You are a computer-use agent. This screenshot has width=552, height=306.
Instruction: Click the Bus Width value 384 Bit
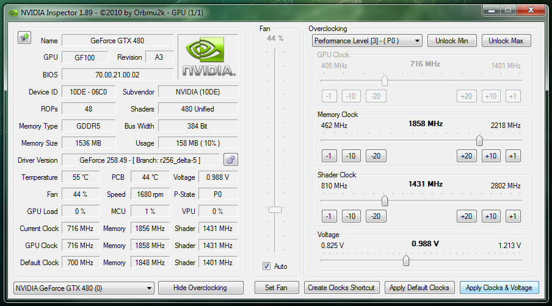pos(198,126)
